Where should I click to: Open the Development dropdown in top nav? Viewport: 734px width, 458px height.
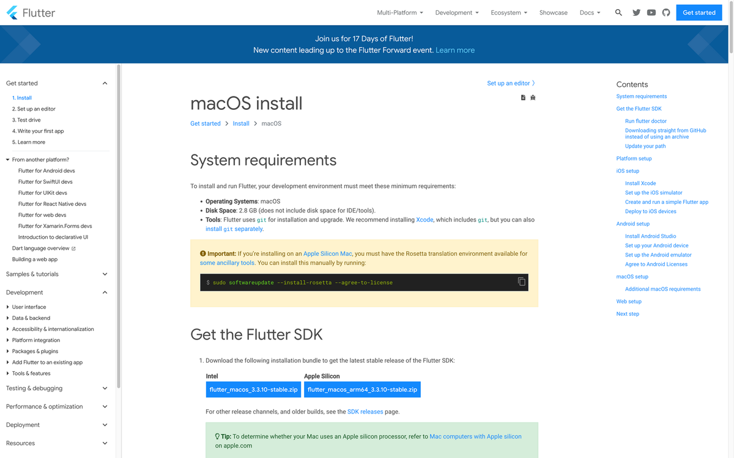457,12
